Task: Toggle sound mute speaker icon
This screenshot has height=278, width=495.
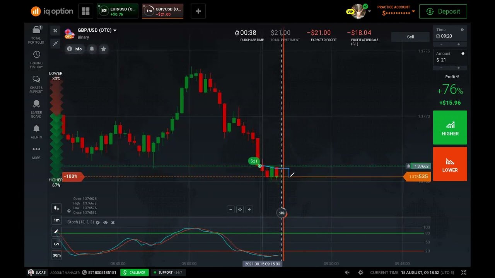Action: pos(347,273)
